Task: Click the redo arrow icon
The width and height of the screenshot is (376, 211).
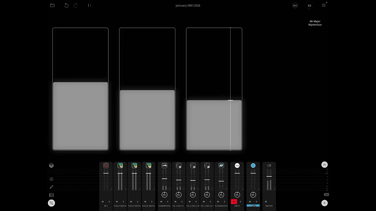Action: pos(75,5)
